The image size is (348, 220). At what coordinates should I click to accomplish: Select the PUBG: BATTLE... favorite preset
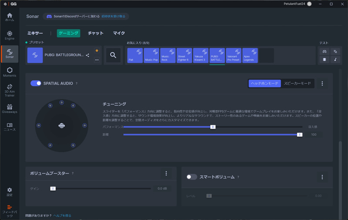point(217,56)
